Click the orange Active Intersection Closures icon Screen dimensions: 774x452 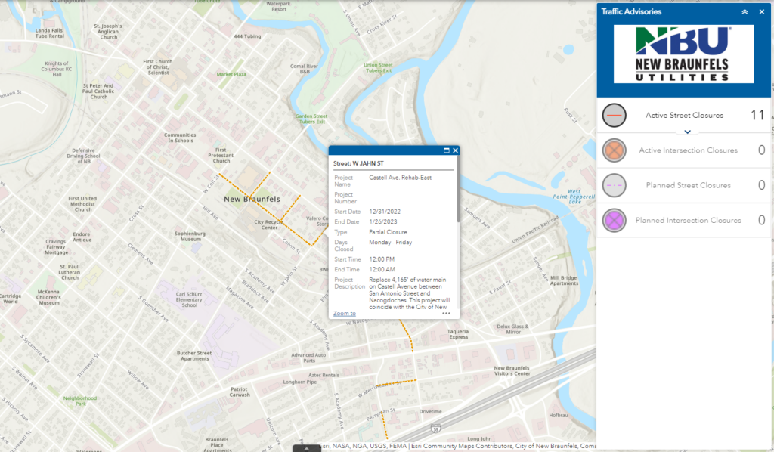614,150
